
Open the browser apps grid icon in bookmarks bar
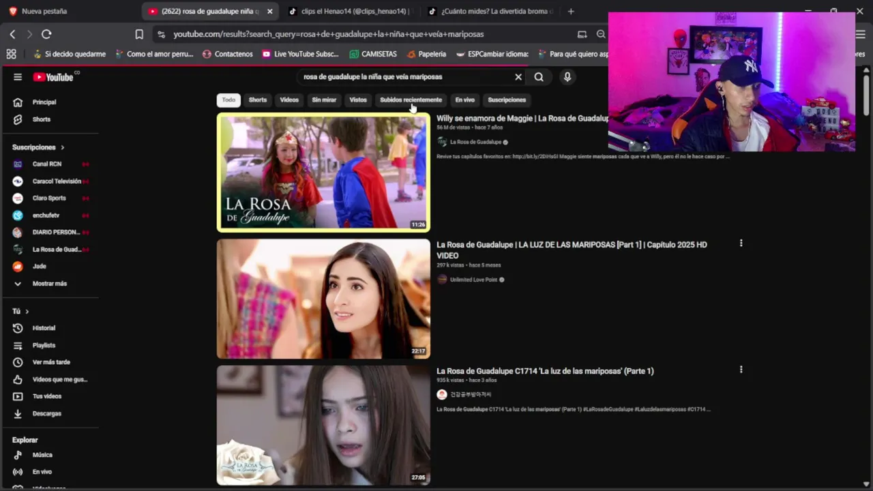(11, 54)
